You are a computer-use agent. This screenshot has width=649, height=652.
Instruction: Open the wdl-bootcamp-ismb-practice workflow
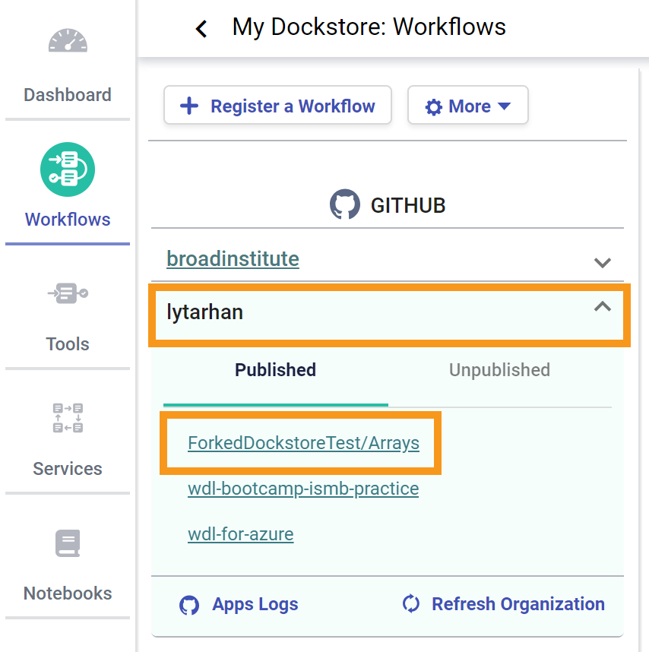pyautogui.click(x=303, y=489)
